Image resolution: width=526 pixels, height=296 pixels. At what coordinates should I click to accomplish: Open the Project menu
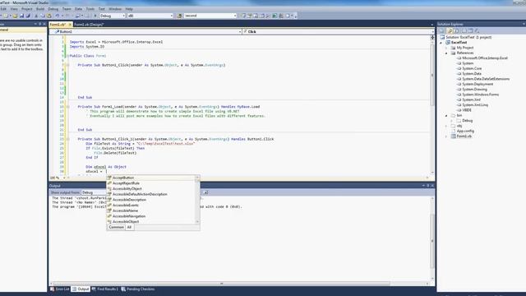coord(27,9)
